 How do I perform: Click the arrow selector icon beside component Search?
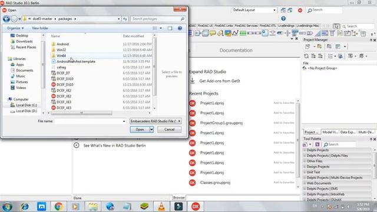(336, 26)
